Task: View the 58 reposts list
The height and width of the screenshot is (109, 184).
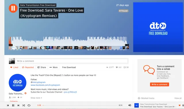Action: (x=126, y=67)
